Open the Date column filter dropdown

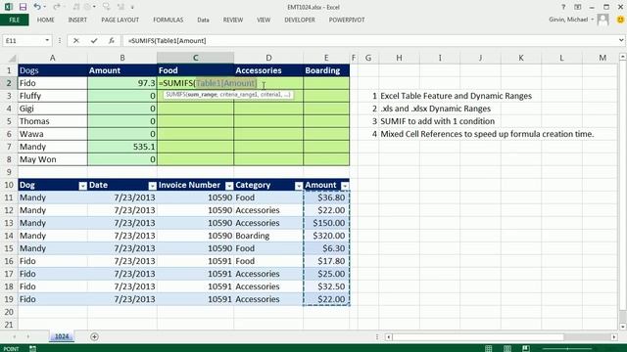tap(152, 186)
